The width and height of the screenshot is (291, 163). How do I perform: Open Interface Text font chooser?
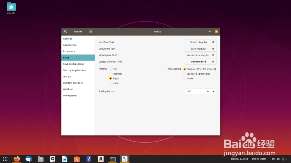[200, 42]
